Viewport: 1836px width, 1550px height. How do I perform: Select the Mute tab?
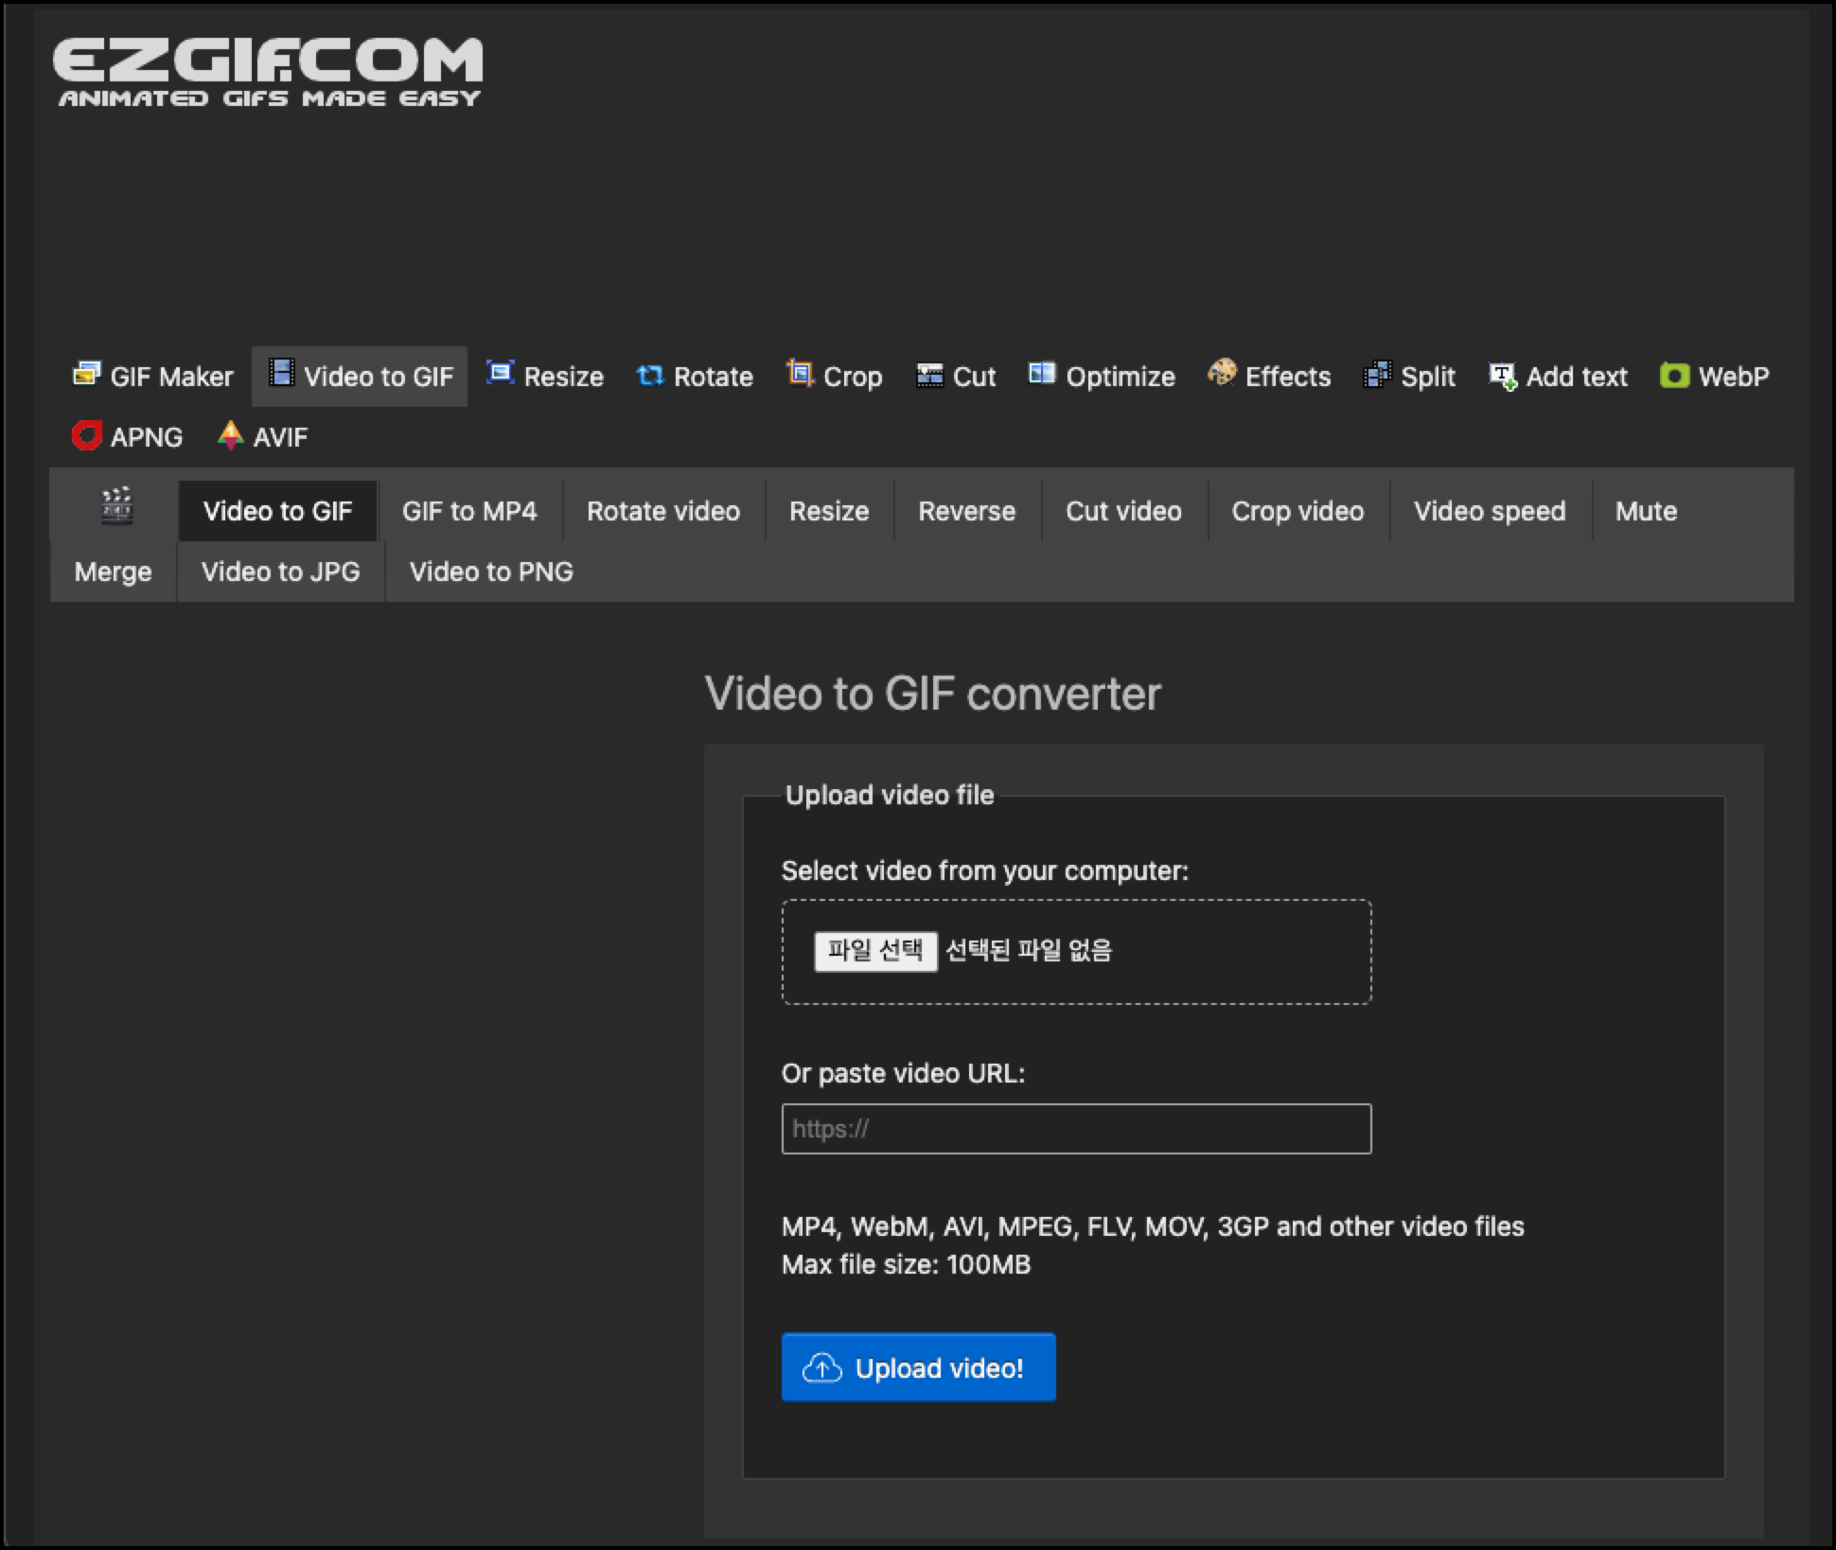coord(1646,511)
